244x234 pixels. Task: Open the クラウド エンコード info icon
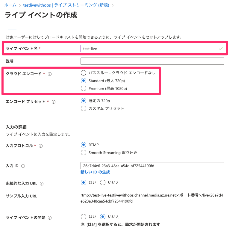click(50, 74)
